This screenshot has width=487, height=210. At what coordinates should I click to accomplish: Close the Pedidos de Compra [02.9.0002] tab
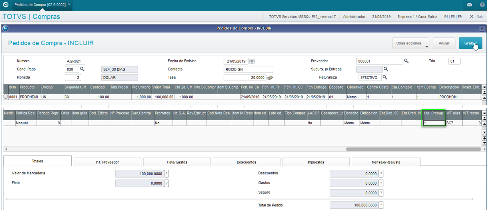(x=69, y=5)
